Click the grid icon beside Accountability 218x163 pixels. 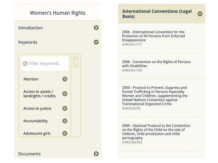(x=65, y=121)
